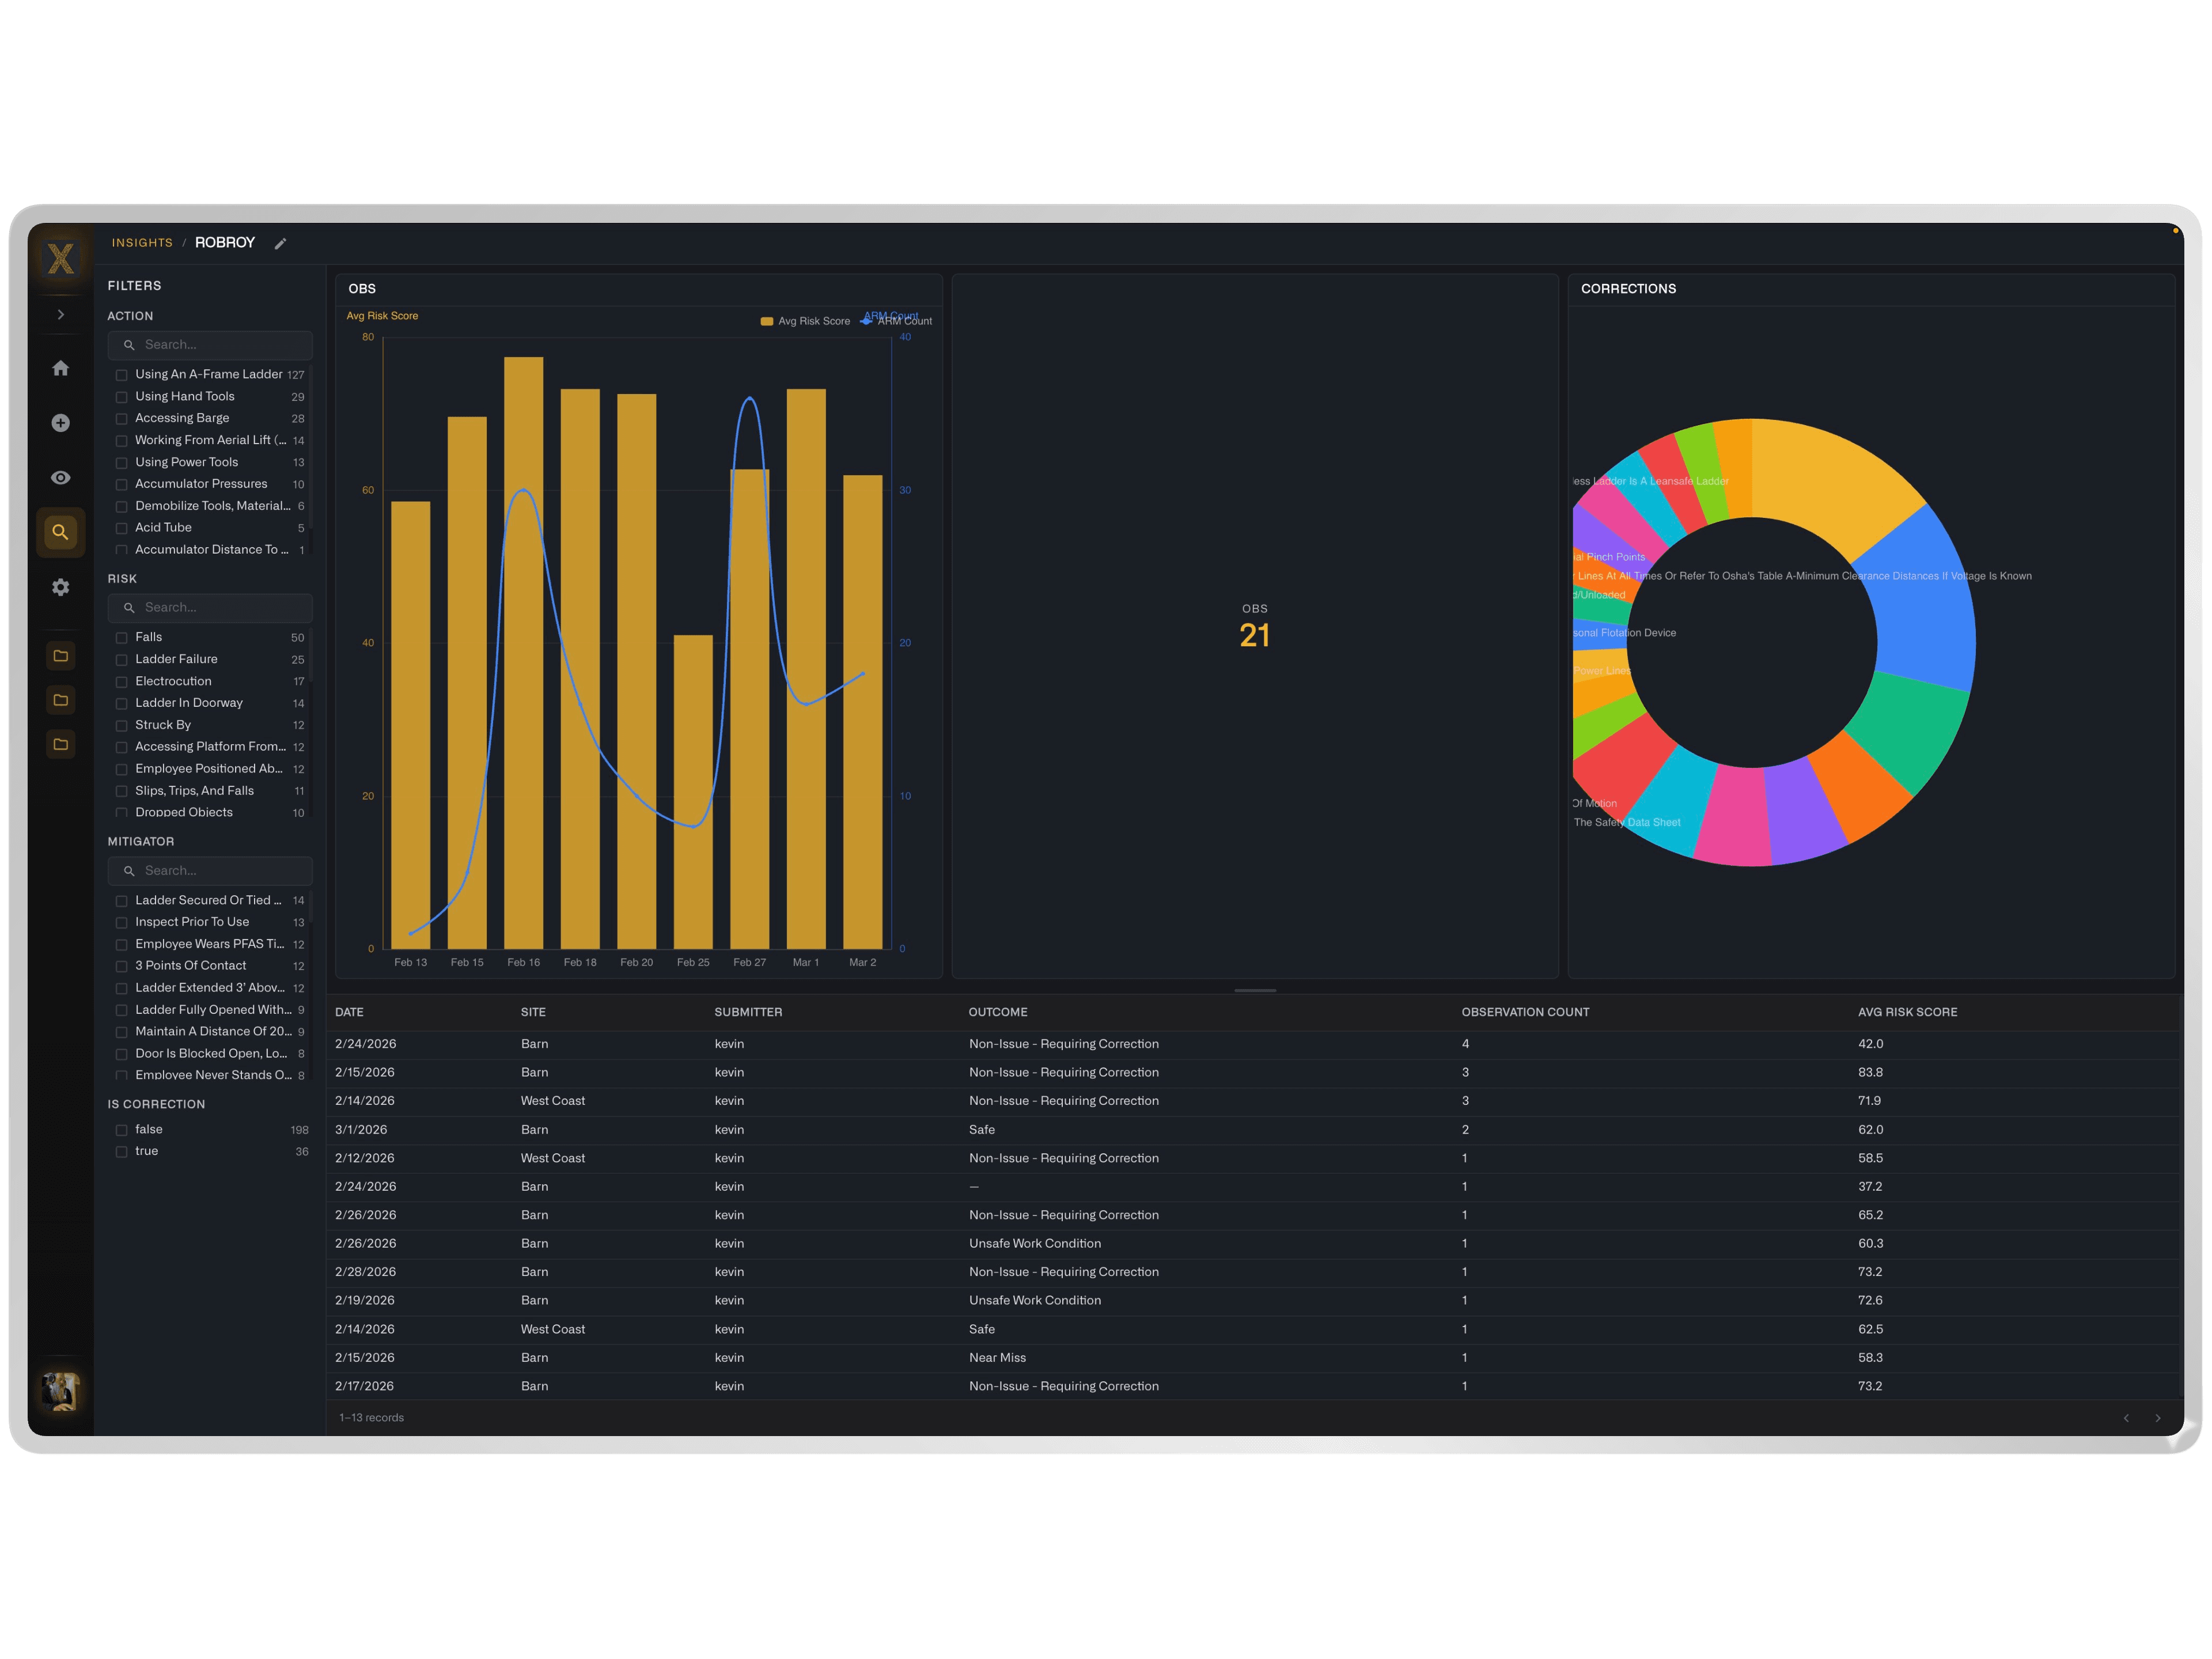The width and height of the screenshot is (2212, 1659).
Task: Sort table by DATE column header
Action: click(349, 1013)
